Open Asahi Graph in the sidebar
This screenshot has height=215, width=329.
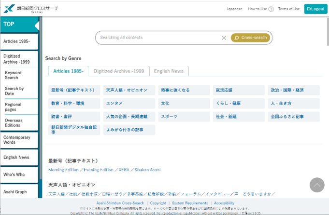[19, 191]
